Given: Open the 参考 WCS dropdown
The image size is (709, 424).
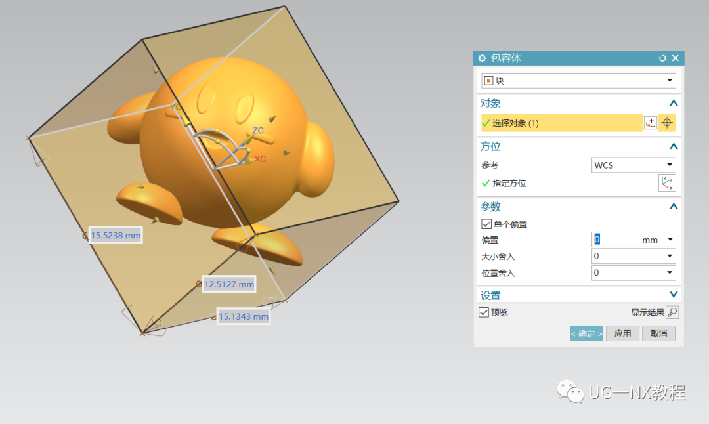Looking at the screenshot, I should 634,165.
